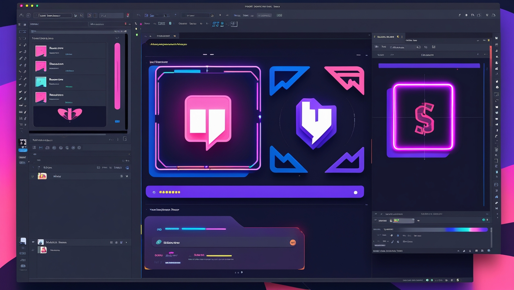
Task: Click the first text field in top toolbar
Action: (x=53, y=15)
